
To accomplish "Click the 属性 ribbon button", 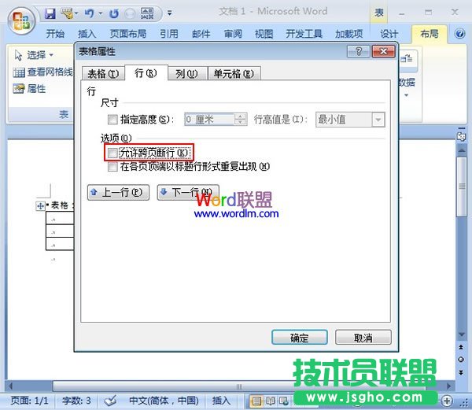I will 29,88.
